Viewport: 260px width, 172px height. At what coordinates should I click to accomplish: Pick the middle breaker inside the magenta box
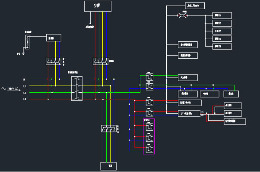point(149,138)
